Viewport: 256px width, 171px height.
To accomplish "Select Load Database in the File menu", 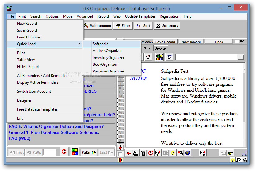I will tap(45, 37).
